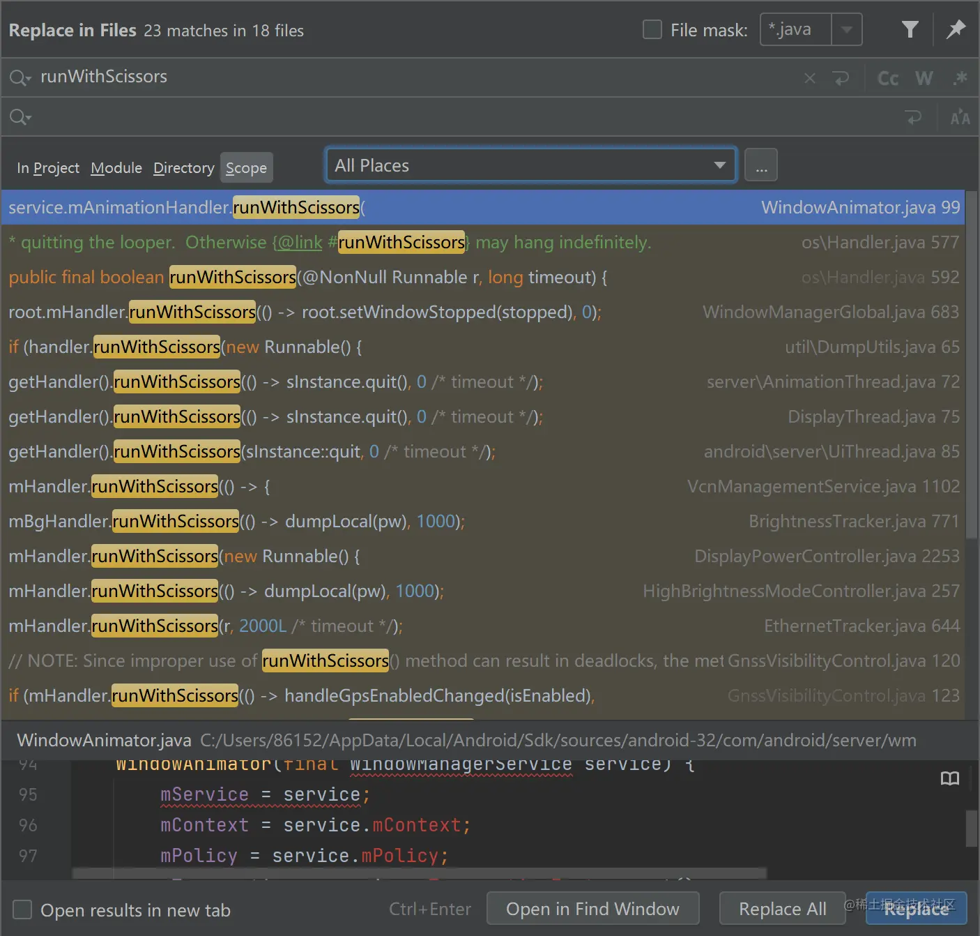Select the GnssVisibilityControl.java 123 result
The height and width of the screenshot is (936, 980).
[484, 695]
